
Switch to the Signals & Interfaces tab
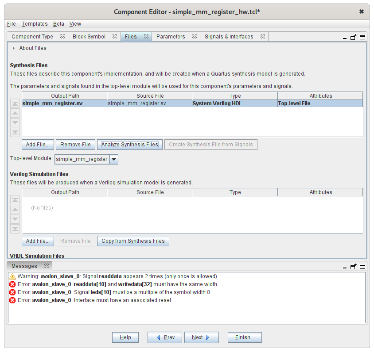point(229,37)
